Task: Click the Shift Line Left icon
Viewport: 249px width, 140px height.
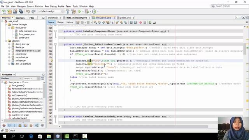Action: pyautogui.click(x=131, y=23)
